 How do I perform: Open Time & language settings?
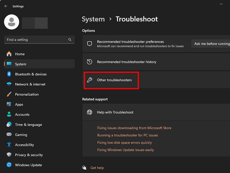39,124
